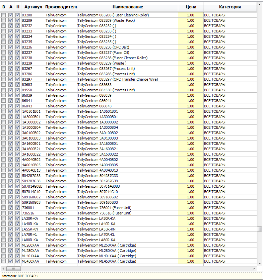Select name 'TallyGenicom 083239 (Waste )'
Viewport: 263px width, 280px height.
tap(102, 63)
